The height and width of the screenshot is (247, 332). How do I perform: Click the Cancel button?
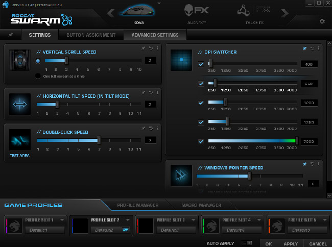318,244
